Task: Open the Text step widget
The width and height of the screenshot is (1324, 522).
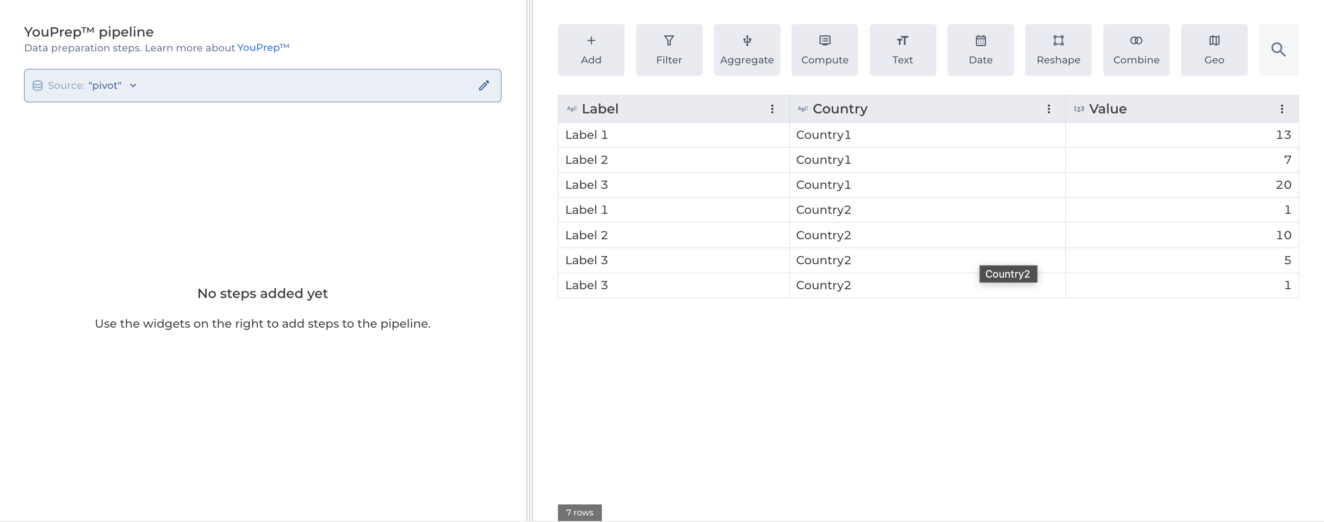Action: pyautogui.click(x=903, y=50)
